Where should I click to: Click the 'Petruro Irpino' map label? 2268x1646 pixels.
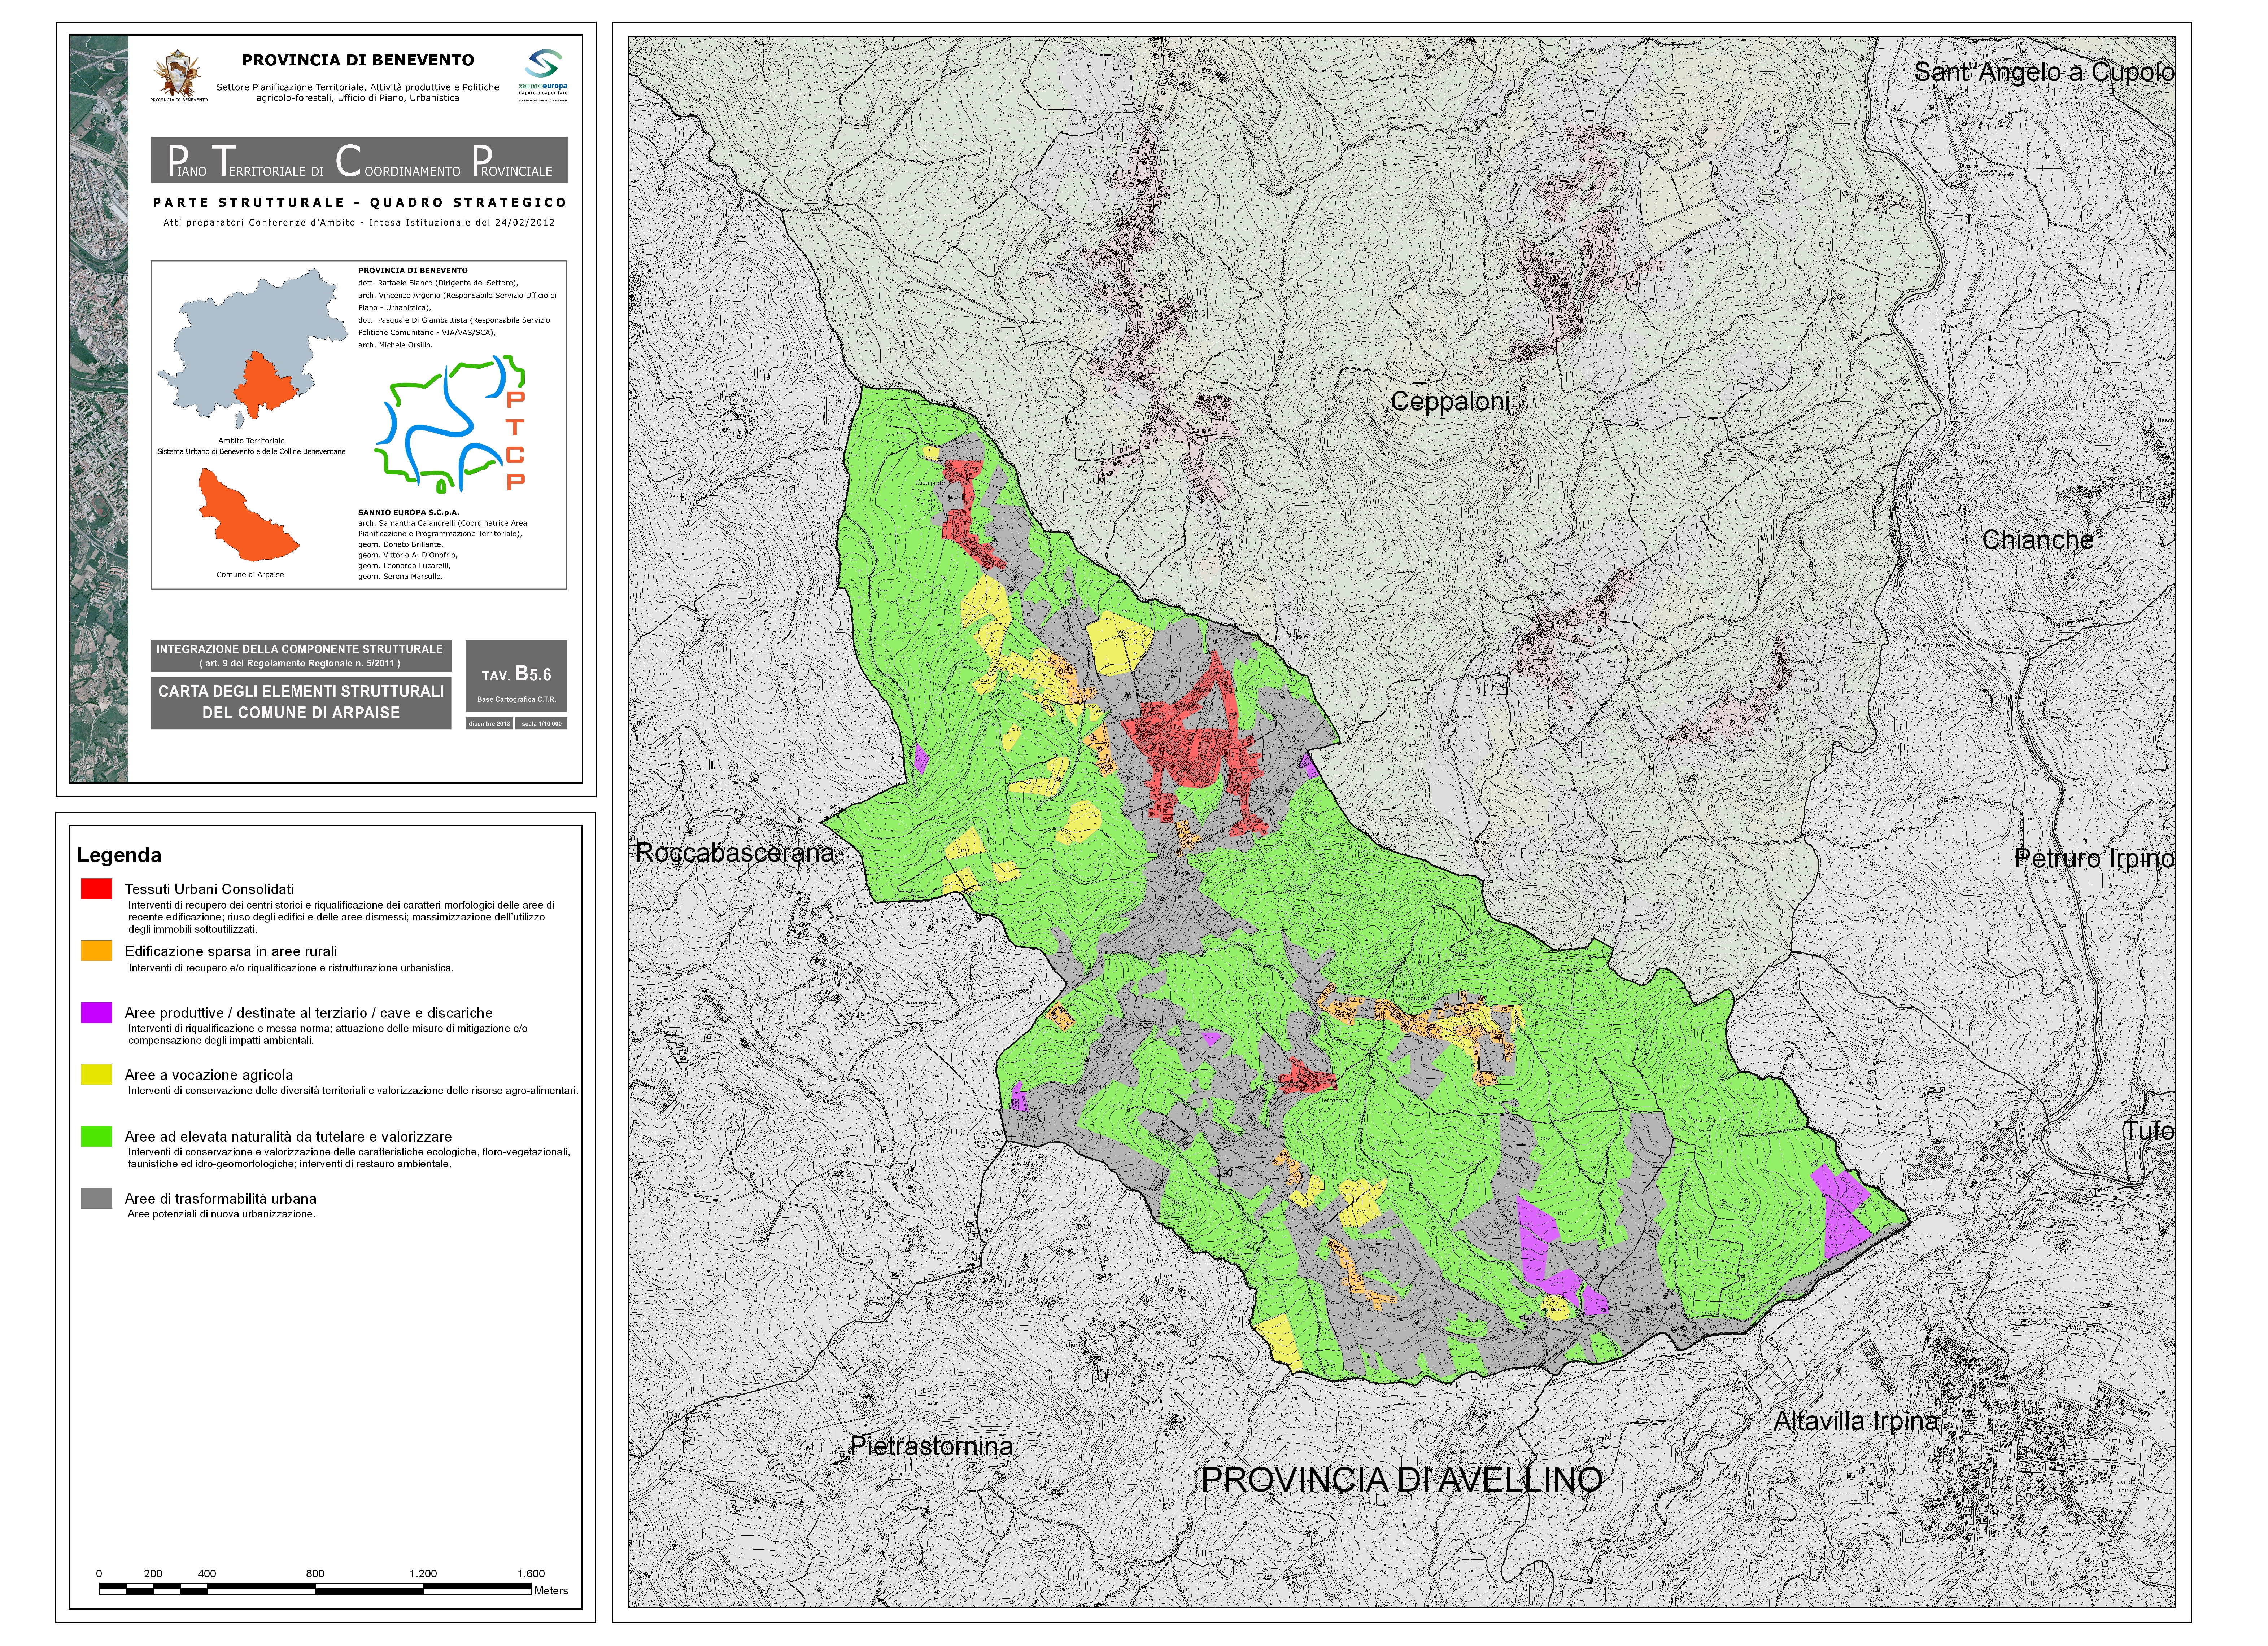(2094, 859)
